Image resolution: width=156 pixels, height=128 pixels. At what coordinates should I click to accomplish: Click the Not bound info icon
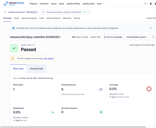[36, 12]
